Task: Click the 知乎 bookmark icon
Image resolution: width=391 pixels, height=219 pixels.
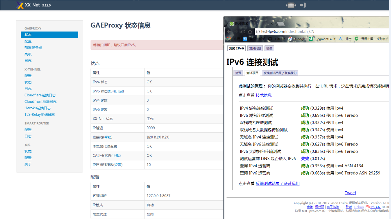Action: (x=245, y=39)
